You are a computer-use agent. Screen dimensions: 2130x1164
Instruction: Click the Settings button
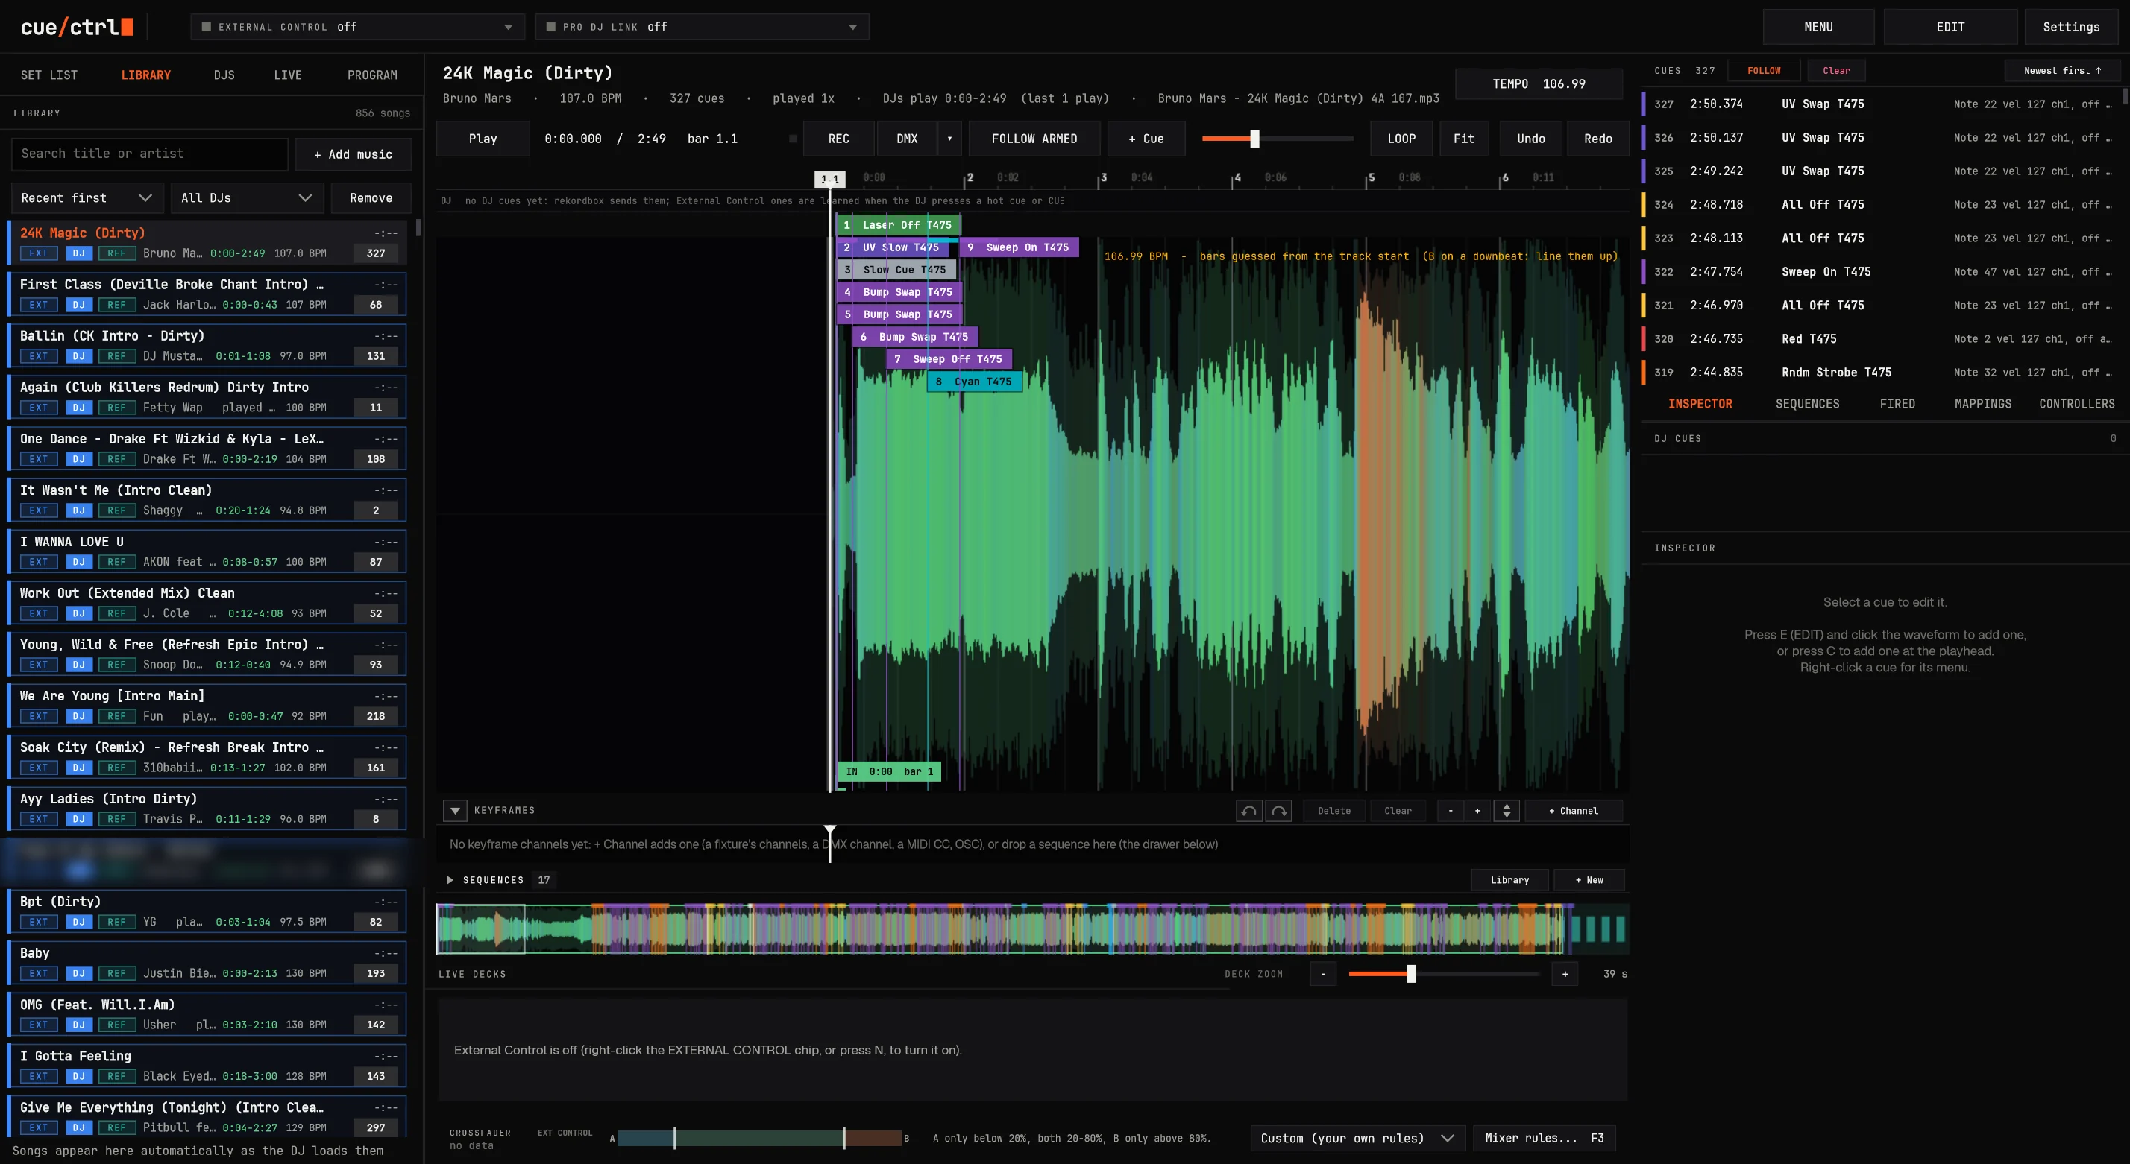2070,28
